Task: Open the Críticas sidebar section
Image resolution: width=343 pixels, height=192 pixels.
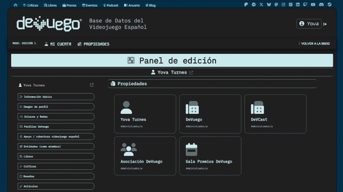Action: (x=56, y=166)
